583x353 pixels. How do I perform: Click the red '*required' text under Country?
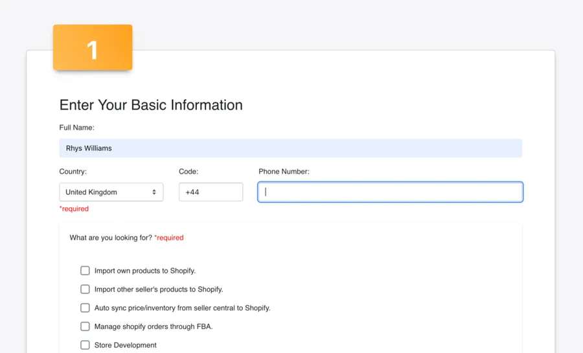click(74, 209)
